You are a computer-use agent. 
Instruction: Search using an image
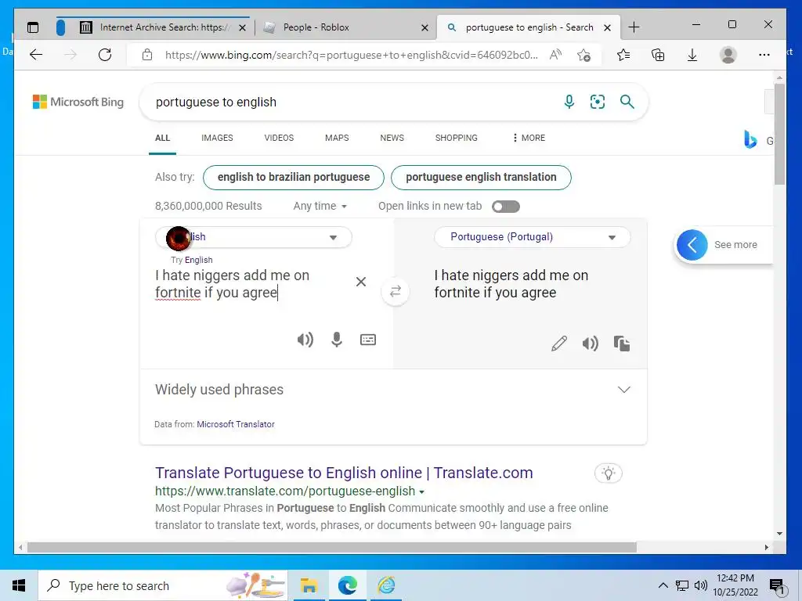[598, 102]
